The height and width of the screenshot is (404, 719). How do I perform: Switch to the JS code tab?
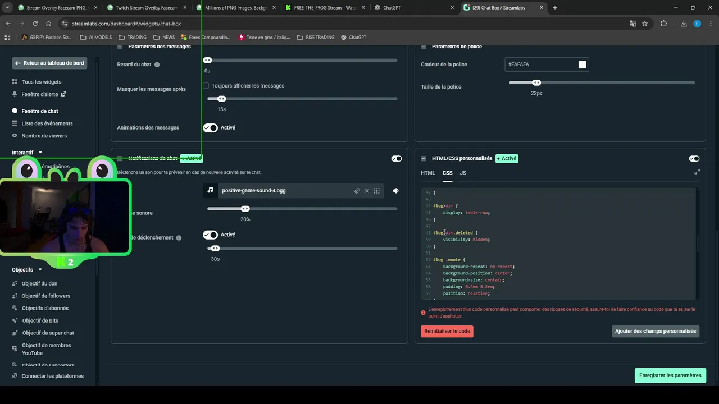pos(463,173)
